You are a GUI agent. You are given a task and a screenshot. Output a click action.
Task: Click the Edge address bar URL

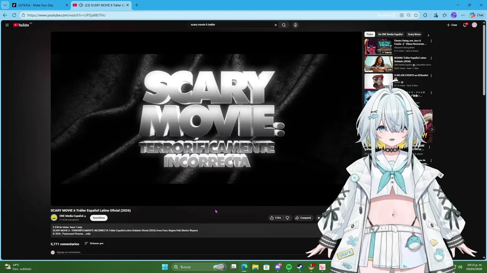coord(66,15)
